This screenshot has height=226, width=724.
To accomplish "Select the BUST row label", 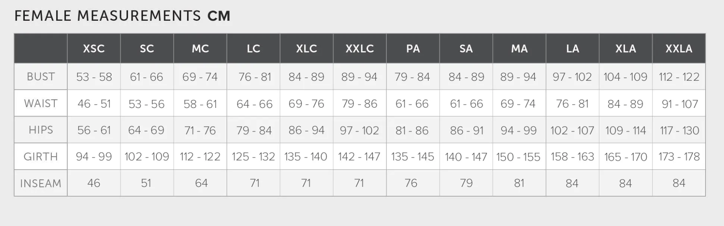I will click(41, 77).
